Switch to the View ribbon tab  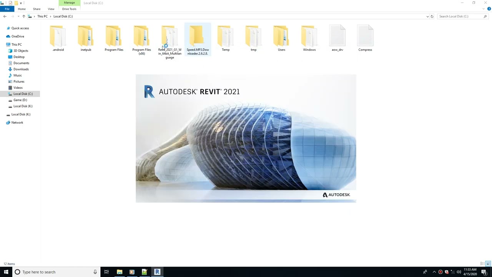pos(51,9)
